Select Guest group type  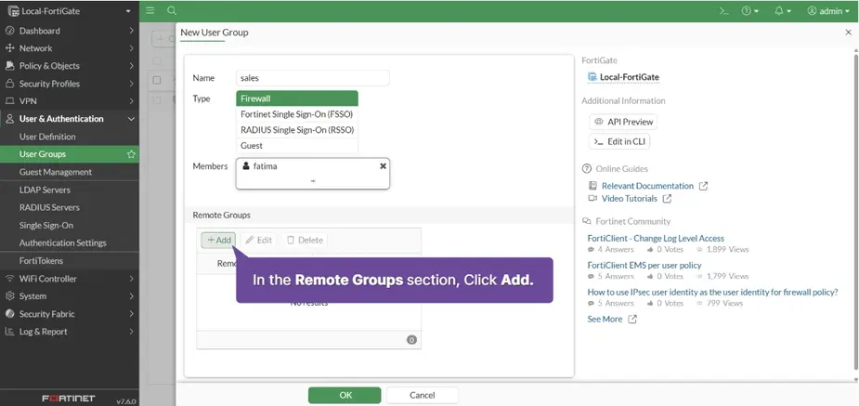pos(297,146)
